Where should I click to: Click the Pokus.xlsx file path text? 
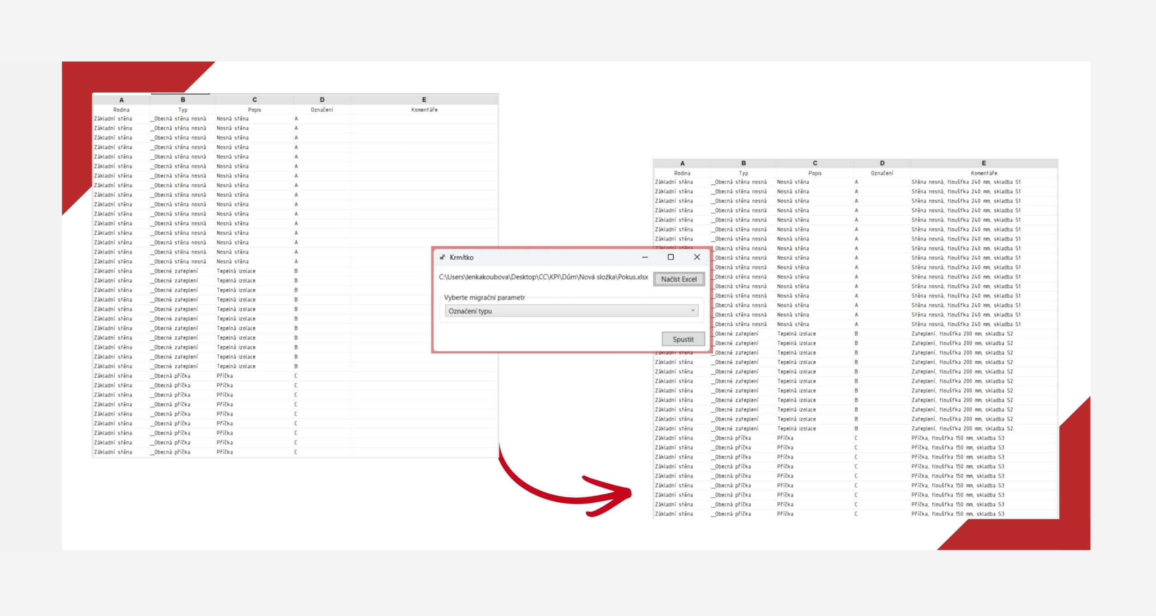point(543,277)
